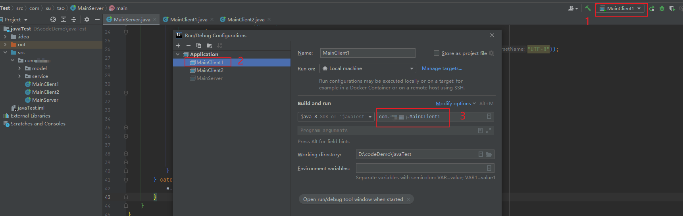Viewport: 683px width, 216px height.
Task: Close the MainClient1.java tab
Action: point(212,19)
